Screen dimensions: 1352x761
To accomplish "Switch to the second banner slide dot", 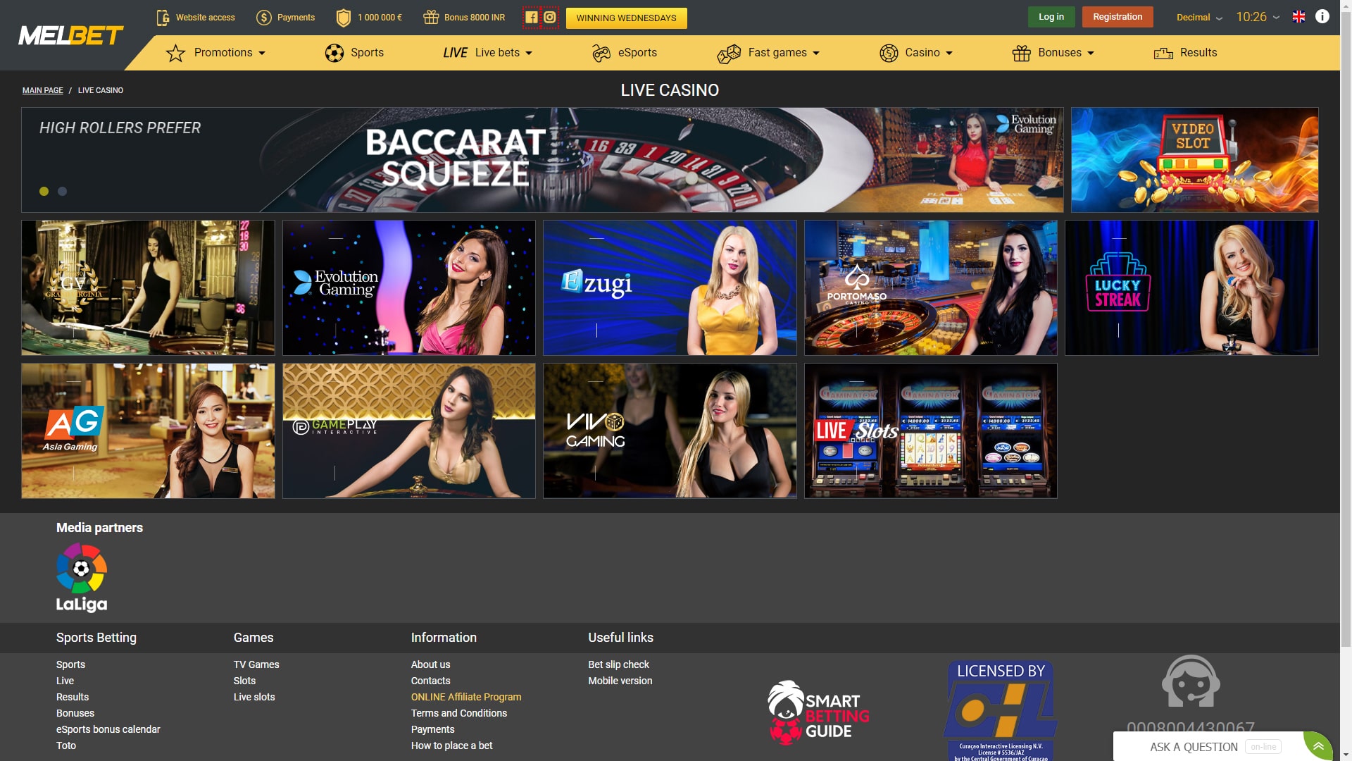I will pyautogui.click(x=63, y=192).
